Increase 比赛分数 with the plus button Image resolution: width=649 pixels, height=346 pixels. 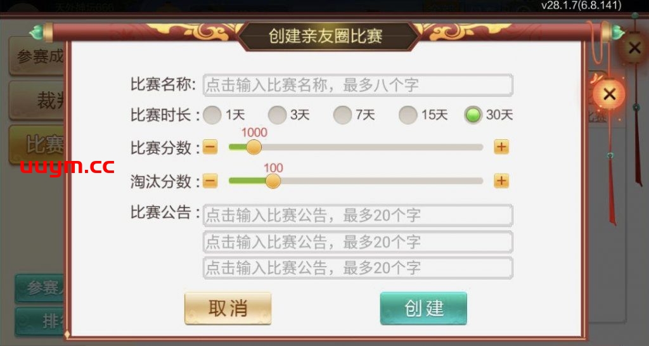click(501, 148)
